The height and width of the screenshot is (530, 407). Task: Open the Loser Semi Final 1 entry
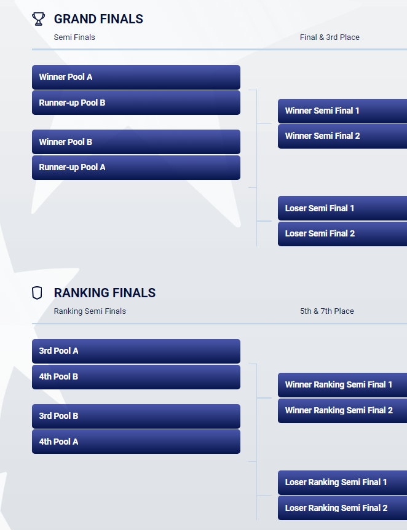pyautogui.click(x=342, y=208)
